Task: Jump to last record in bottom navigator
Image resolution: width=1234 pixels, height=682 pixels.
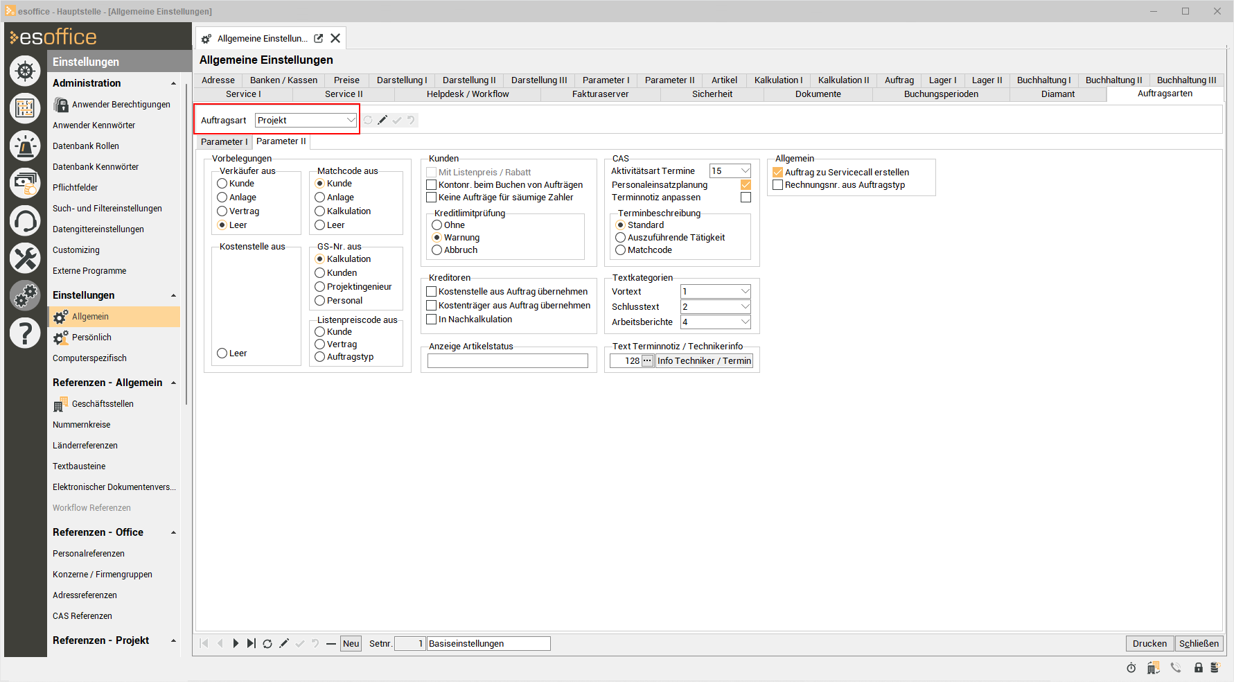Action: [251, 643]
